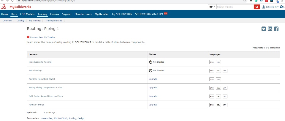Image resolution: width=285 pixels, height=121 pixels.
Task: Go to the Overview sub-tab
Action: tap(7, 21)
